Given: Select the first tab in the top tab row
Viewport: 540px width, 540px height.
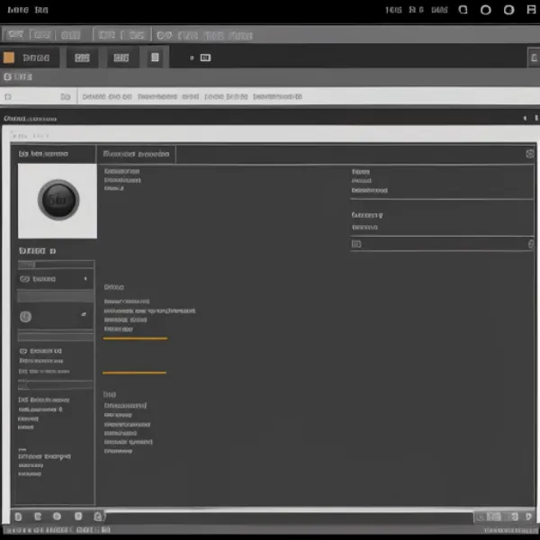Looking at the screenshot, I should (x=14, y=35).
